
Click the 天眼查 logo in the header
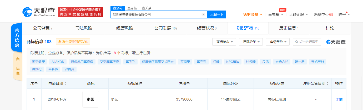(39, 12)
